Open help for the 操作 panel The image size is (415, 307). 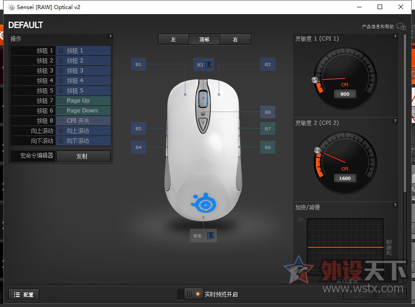coord(110,36)
